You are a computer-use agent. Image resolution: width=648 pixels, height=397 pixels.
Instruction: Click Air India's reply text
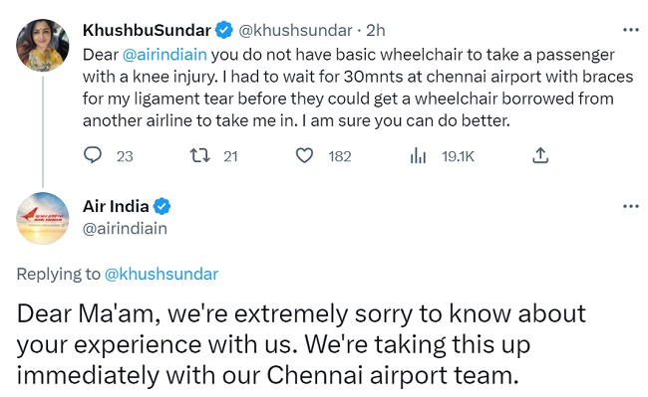click(301, 344)
